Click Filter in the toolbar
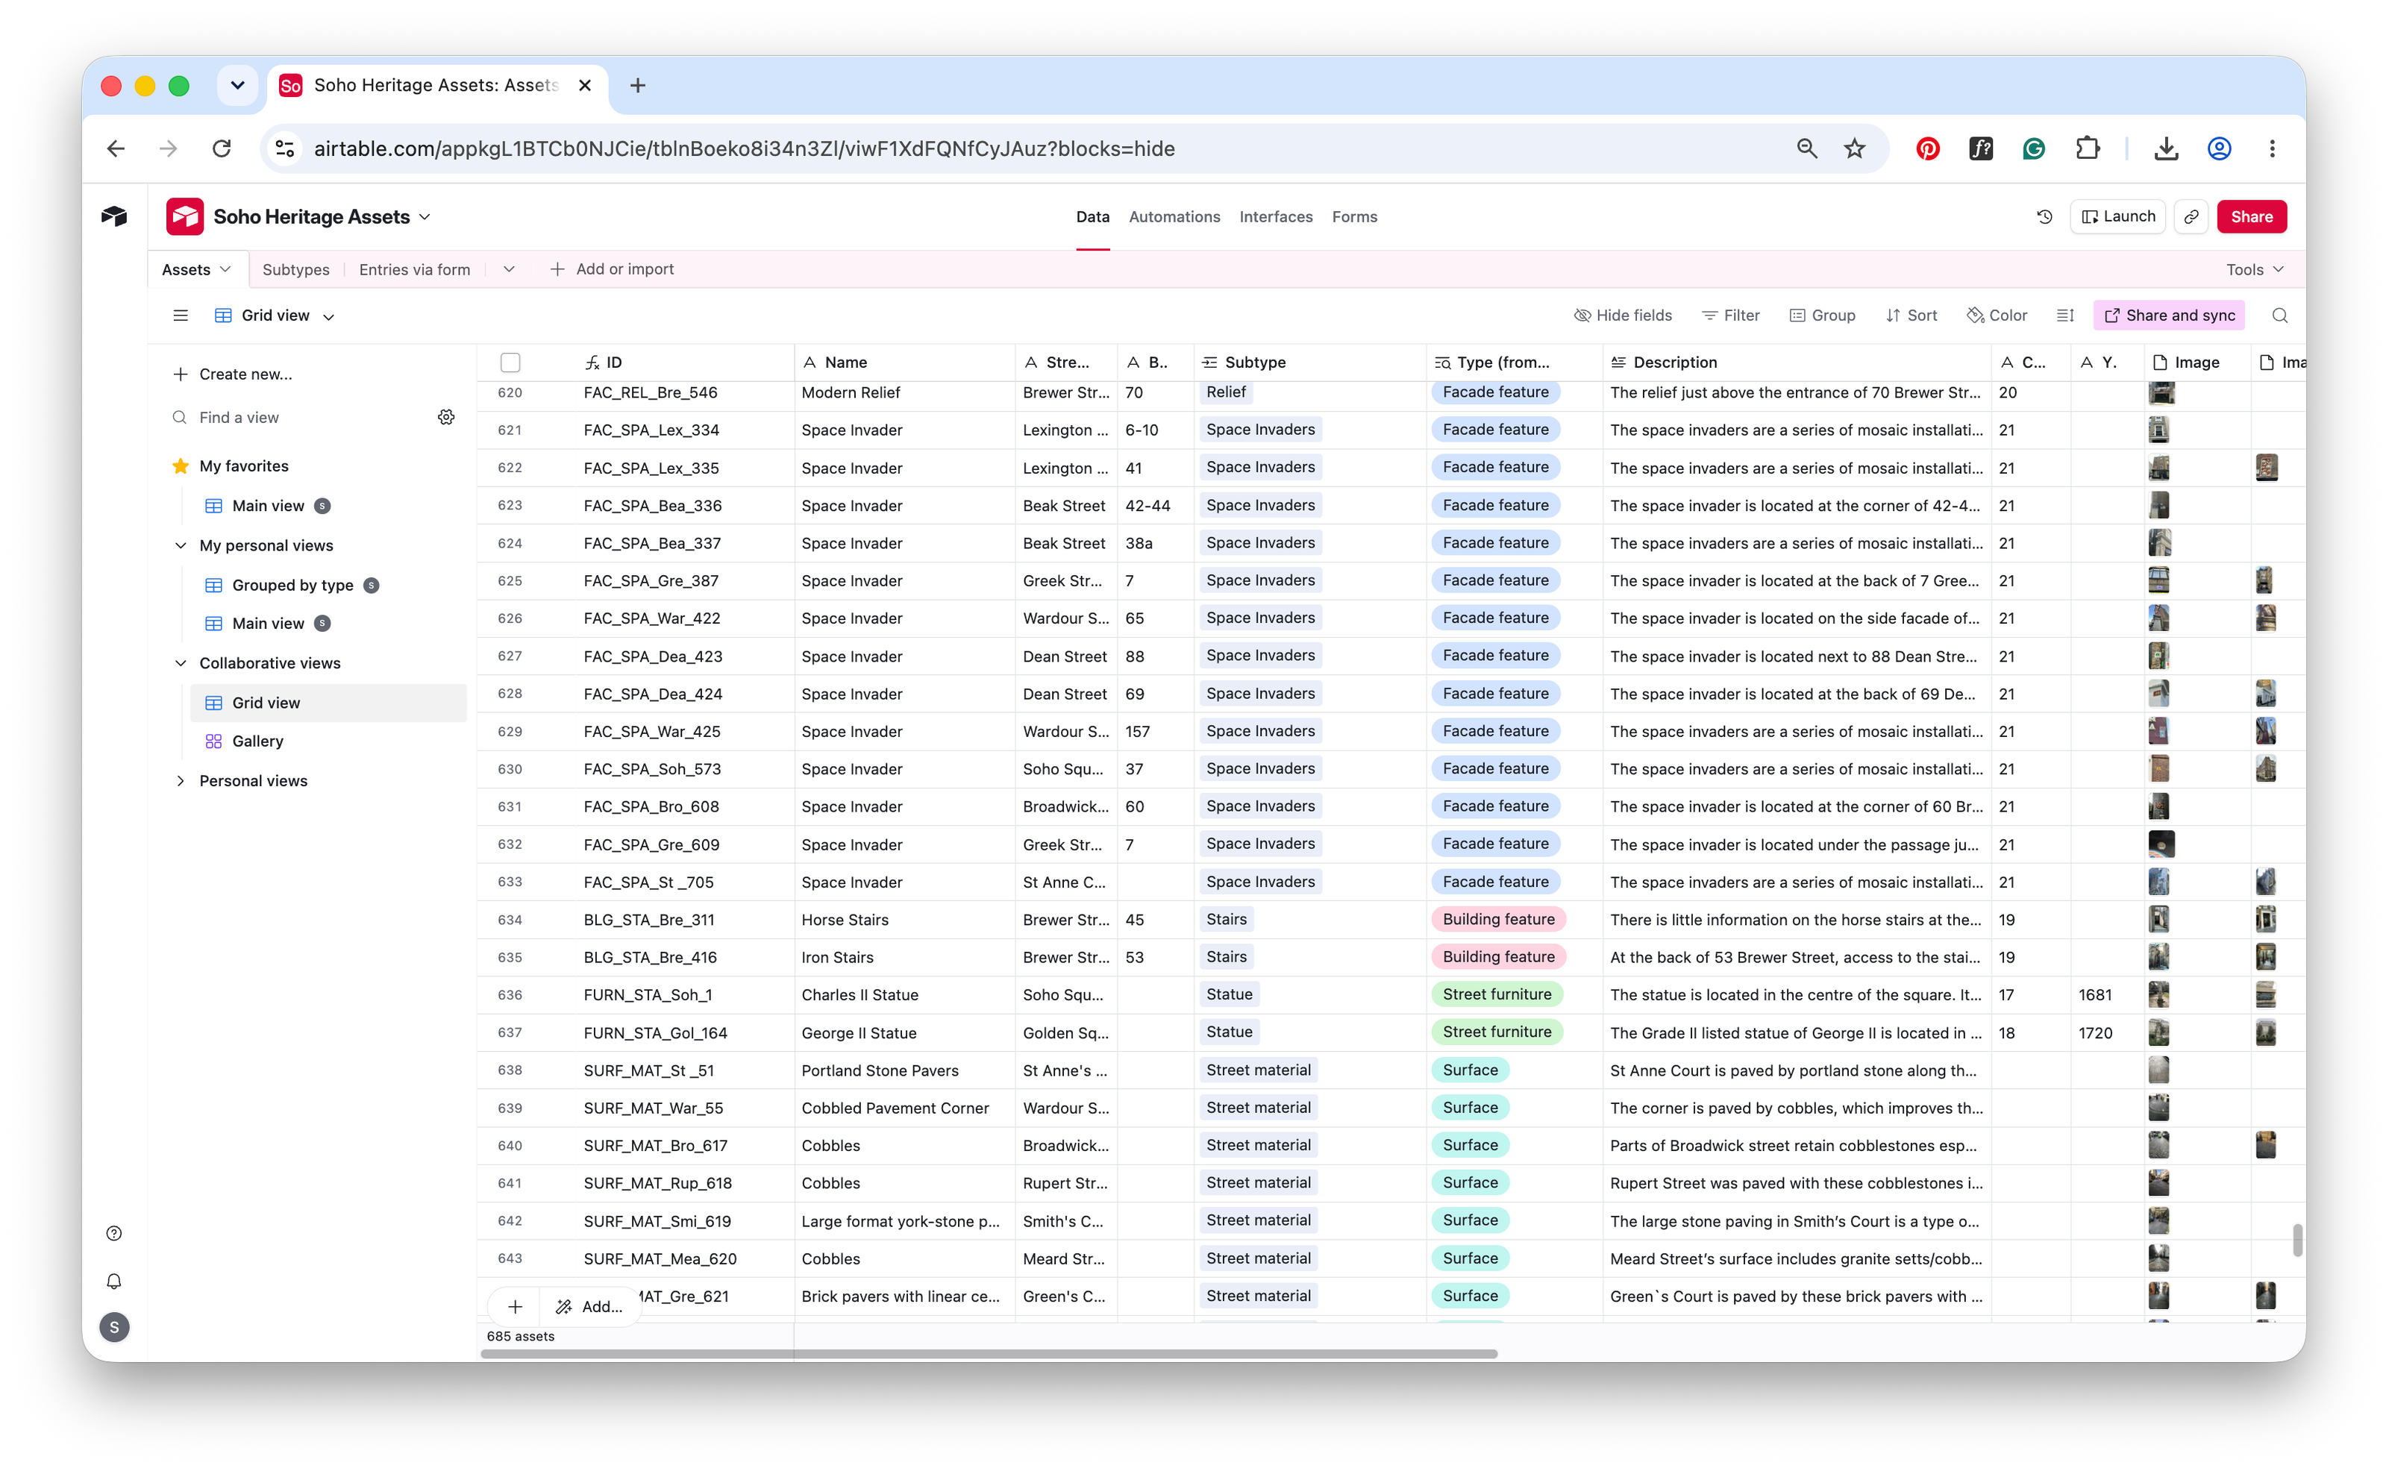 click(1730, 316)
